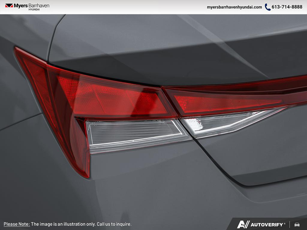Screen dimensions: 307x230
Task: Open the myersbarrhavenhyundai.com website link
Action: tap(234, 7)
